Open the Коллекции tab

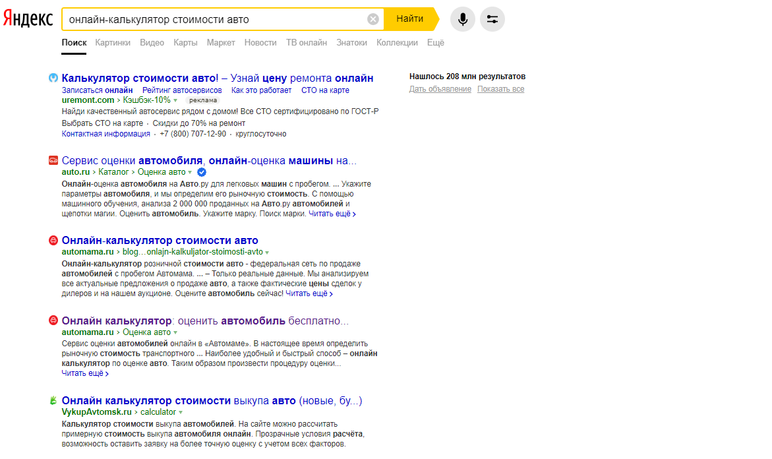pyautogui.click(x=397, y=43)
